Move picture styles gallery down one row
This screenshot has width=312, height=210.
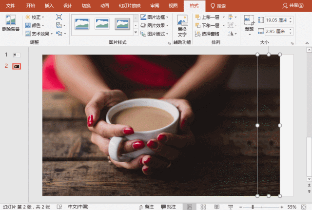click(136, 25)
